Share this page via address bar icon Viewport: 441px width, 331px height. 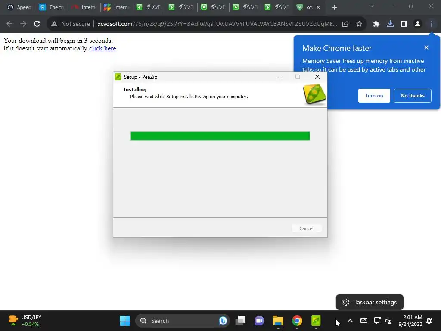tap(345, 24)
